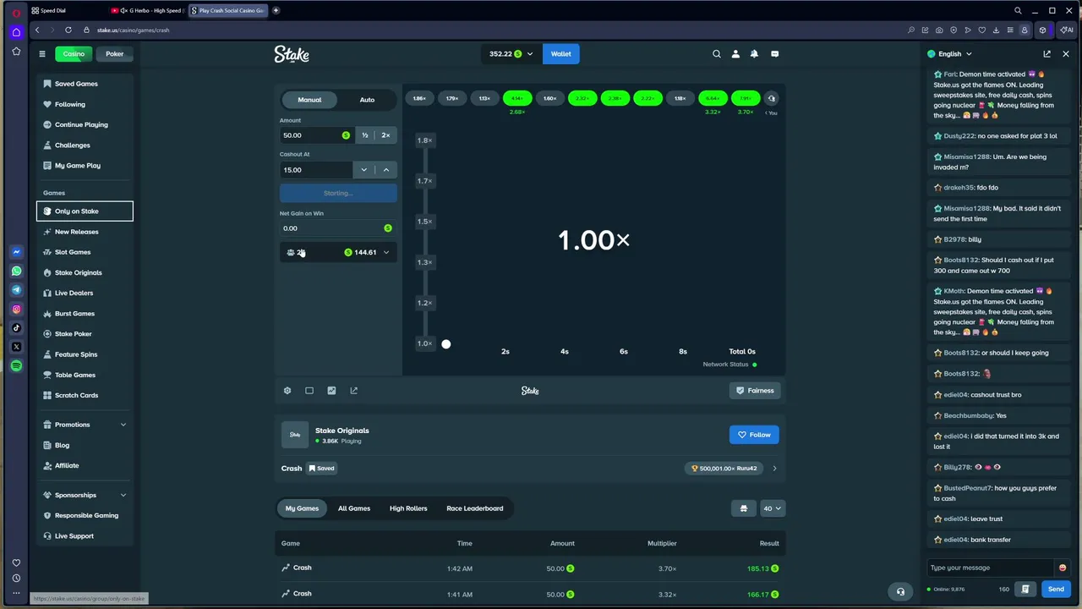Switch to Poker mode
The height and width of the screenshot is (609, 1082).
point(114,54)
